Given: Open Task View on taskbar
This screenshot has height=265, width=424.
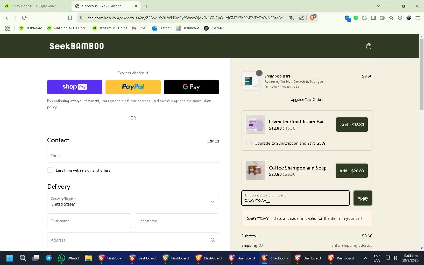Looking at the screenshot, I should coord(36,258).
